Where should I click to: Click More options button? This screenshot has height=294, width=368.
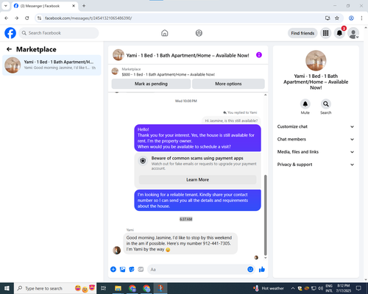coord(228,84)
